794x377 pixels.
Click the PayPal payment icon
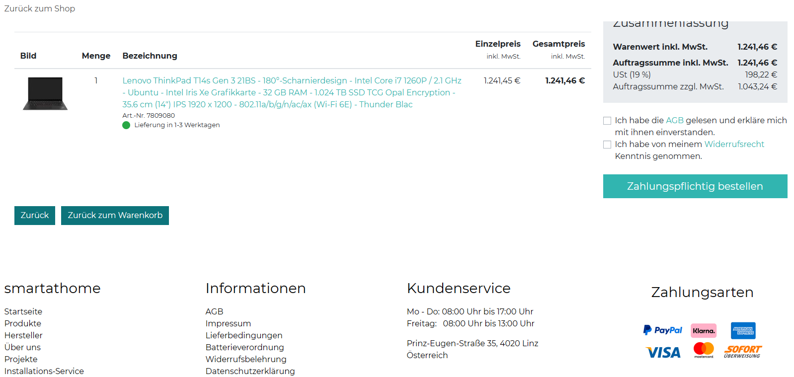[x=662, y=330]
